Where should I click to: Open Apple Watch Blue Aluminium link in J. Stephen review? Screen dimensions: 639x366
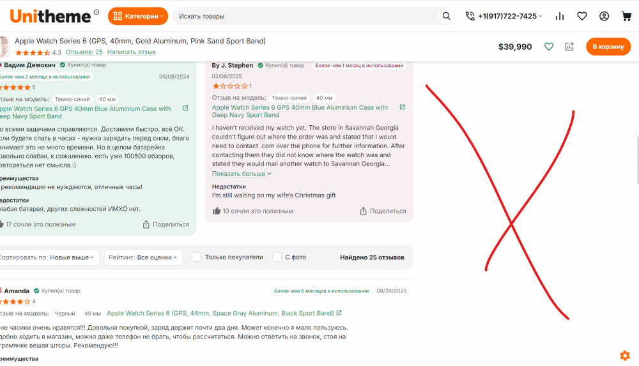click(x=300, y=111)
